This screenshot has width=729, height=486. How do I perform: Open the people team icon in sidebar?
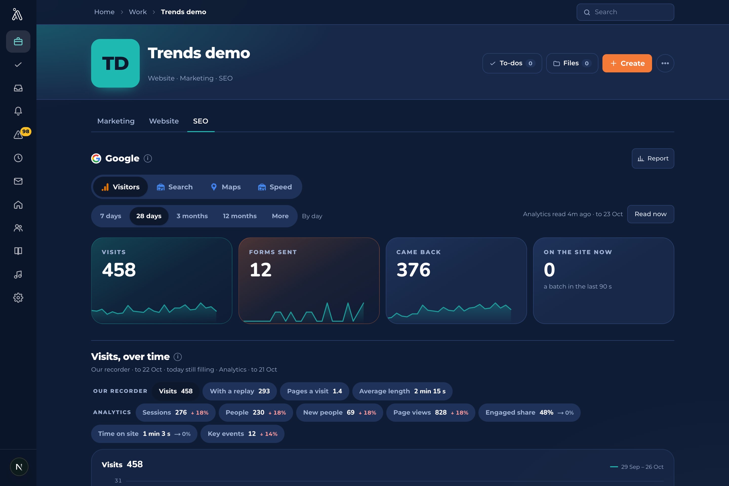point(18,228)
